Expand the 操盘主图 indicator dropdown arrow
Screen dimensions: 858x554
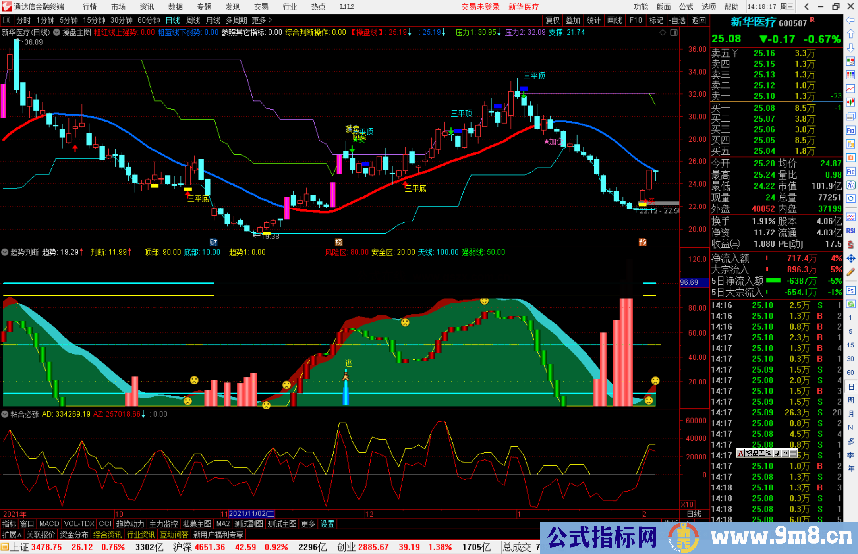[57, 33]
